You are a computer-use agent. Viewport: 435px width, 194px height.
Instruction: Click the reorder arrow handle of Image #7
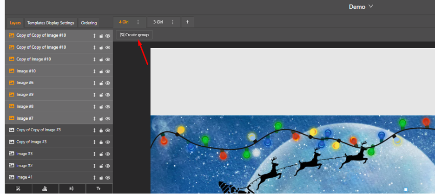pyautogui.click(x=94, y=119)
